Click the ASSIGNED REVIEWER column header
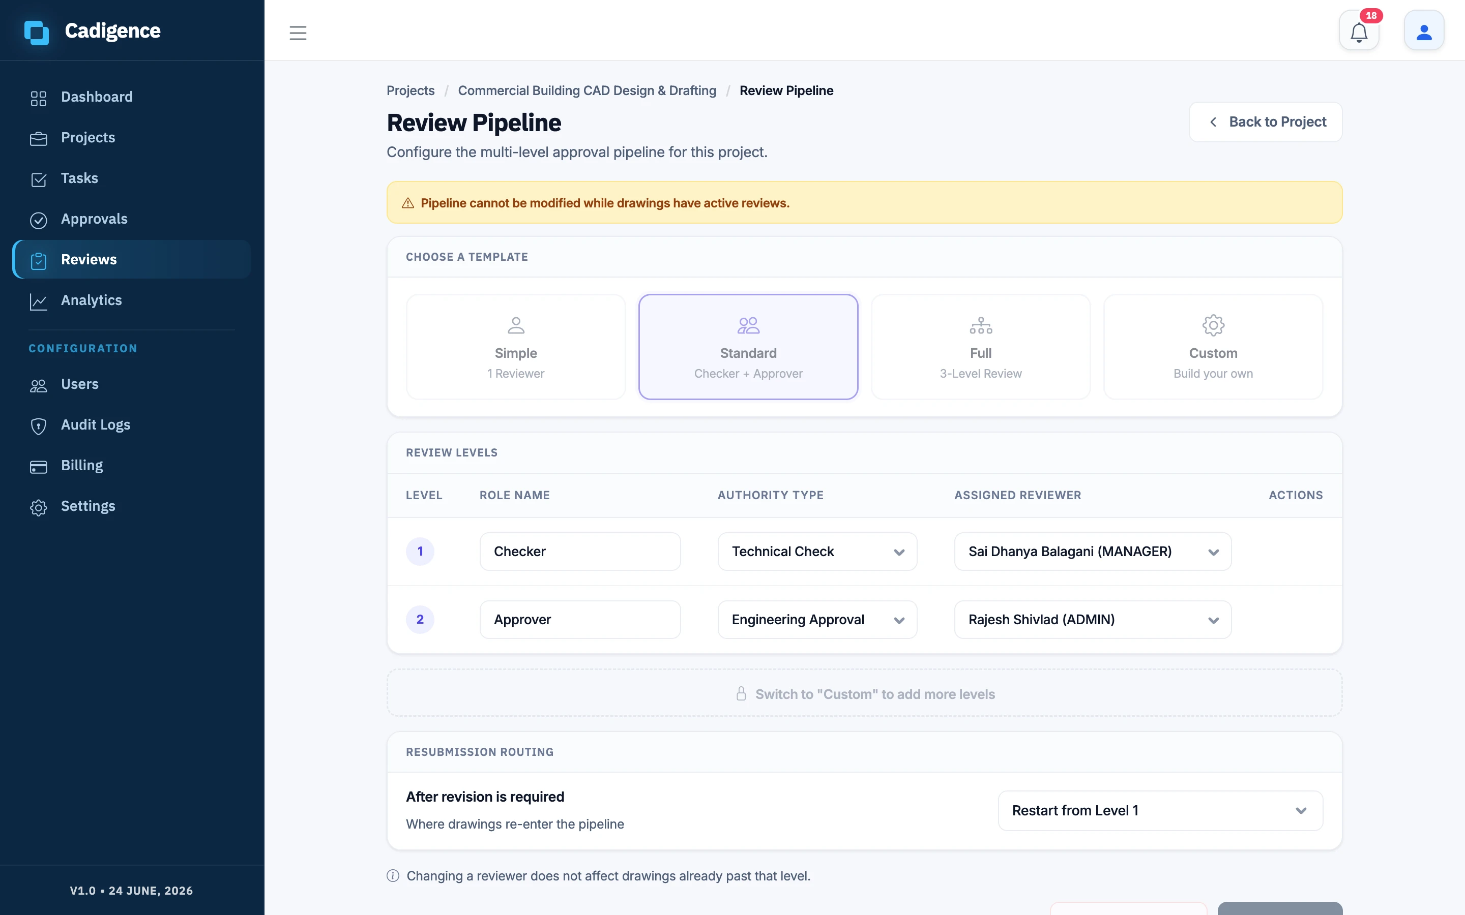1465x915 pixels. tap(1017, 495)
